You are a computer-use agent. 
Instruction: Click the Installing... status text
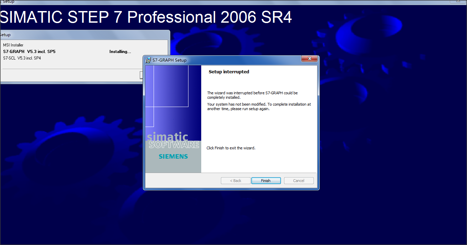(x=120, y=52)
